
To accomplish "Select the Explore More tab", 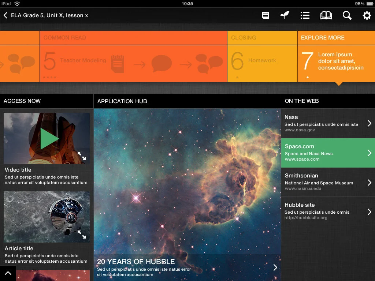I will [336, 38].
